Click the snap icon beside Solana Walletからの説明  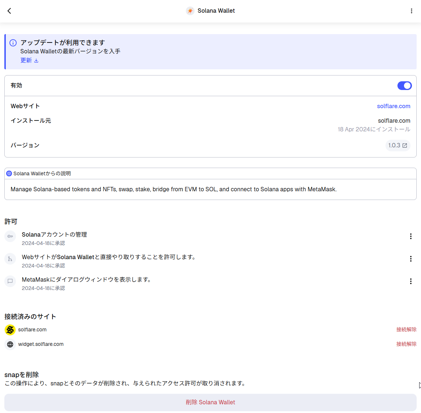9,173
